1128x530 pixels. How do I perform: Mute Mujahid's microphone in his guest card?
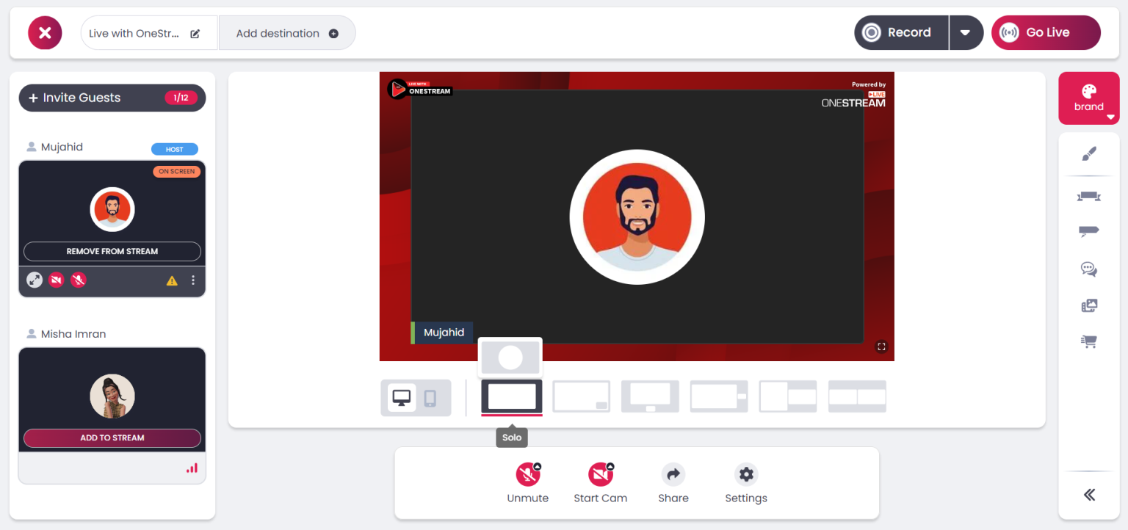79,280
